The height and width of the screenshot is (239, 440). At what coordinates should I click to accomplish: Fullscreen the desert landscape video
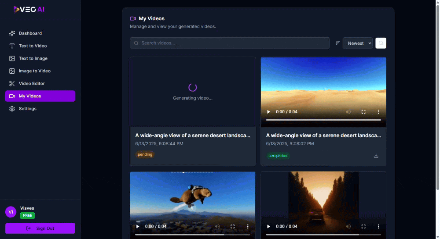pyautogui.click(x=363, y=112)
